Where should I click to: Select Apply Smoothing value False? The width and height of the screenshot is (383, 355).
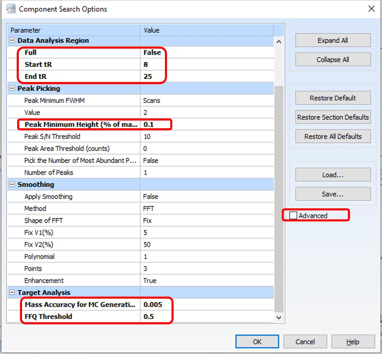tap(207, 197)
